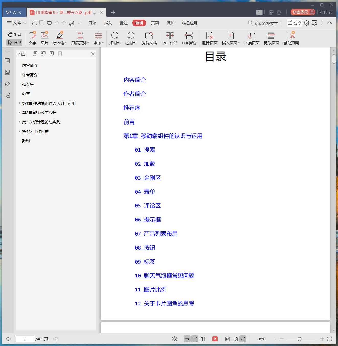Open the 特色应用 ribbon tab
338x346 pixels.
189,23
